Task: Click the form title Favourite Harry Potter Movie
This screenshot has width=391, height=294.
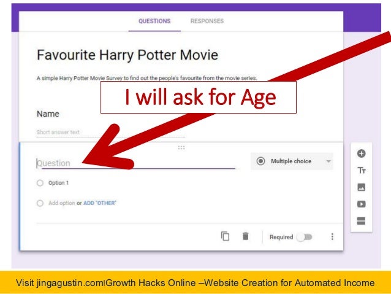Action: click(127, 55)
